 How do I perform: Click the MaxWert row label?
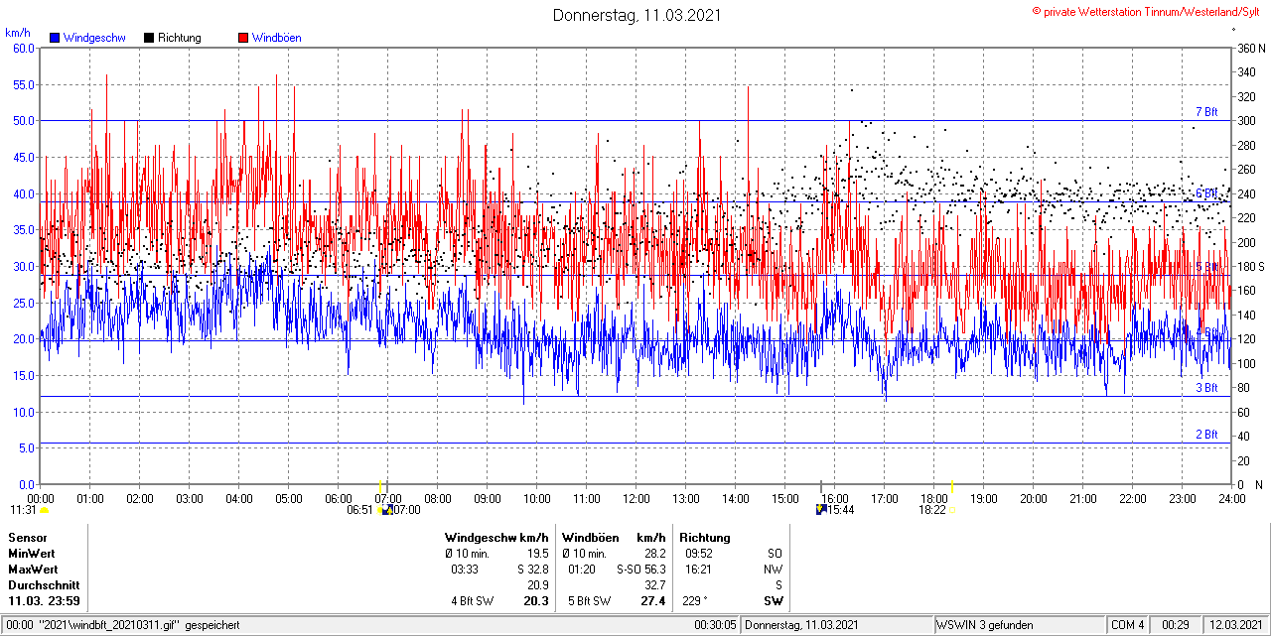pyautogui.click(x=33, y=570)
